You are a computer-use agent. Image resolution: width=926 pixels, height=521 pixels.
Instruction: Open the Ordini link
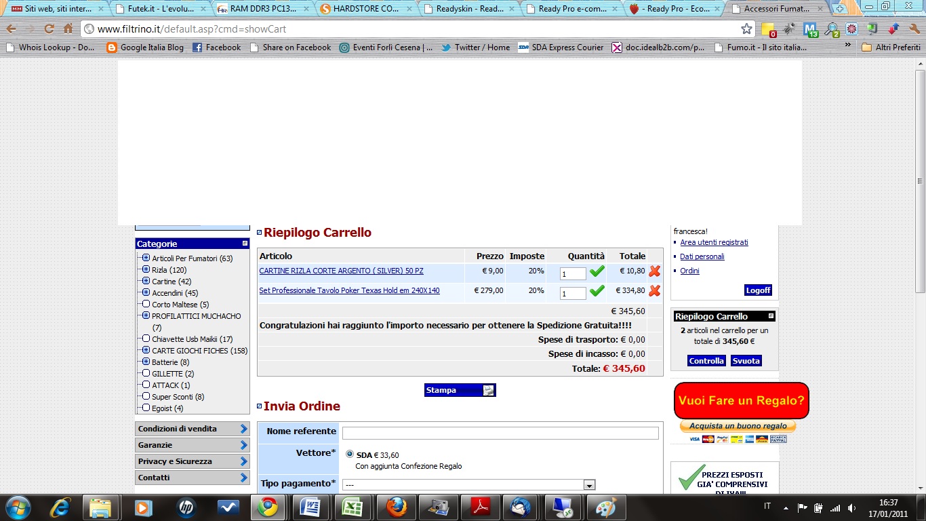point(689,271)
